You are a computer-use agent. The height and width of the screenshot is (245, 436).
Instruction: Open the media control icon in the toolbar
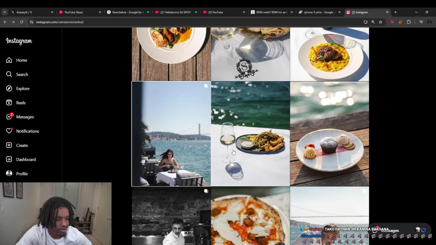coord(421,22)
